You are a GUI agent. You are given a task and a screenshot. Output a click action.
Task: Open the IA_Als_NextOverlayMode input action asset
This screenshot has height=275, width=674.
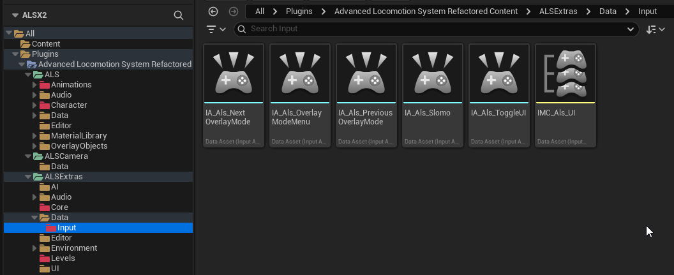pos(234,96)
